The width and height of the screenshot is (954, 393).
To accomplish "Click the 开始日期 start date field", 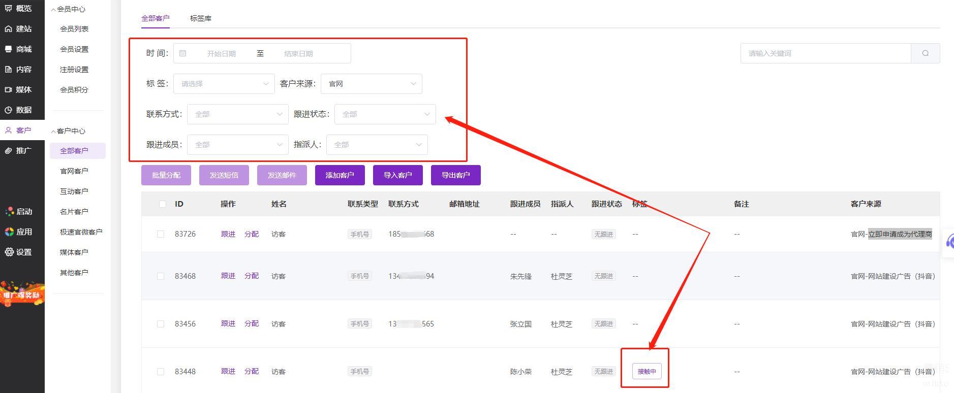I will [x=221, y=53].
